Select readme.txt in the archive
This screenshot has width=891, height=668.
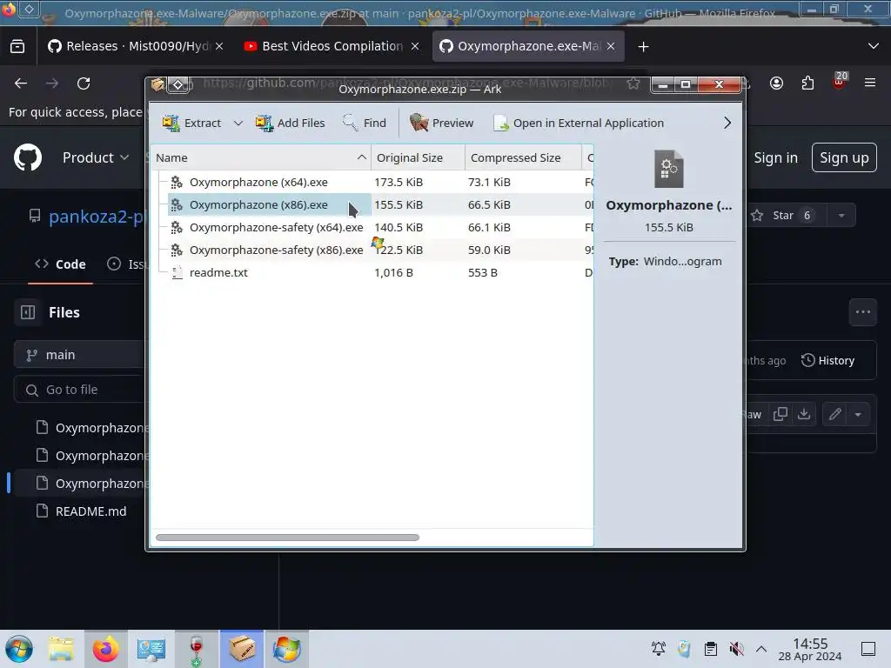click(x=218, y=272)
